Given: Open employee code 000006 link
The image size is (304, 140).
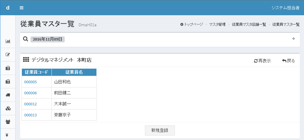Looking at the screenshot, I should (31, 93).
